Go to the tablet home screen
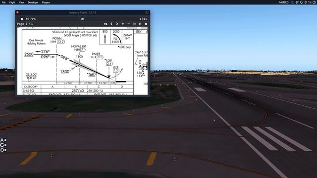The height and width of the screenshot is (178, 317). (83, 19)
